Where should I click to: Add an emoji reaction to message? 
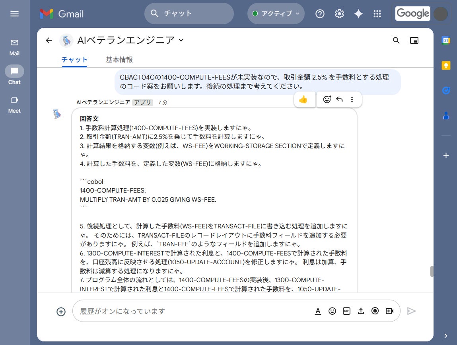point(327,99)
